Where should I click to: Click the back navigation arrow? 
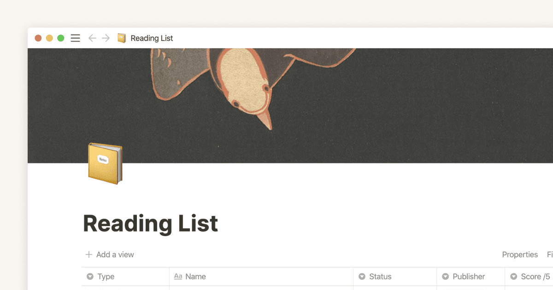92,38
